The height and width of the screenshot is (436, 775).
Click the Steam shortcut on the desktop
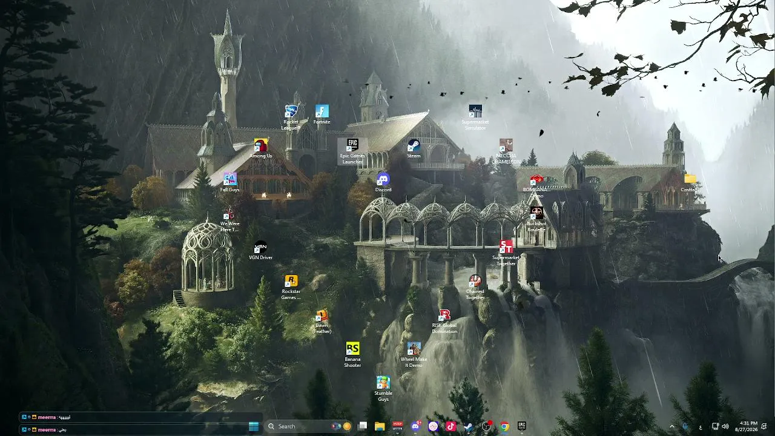[x=414, y=148]
